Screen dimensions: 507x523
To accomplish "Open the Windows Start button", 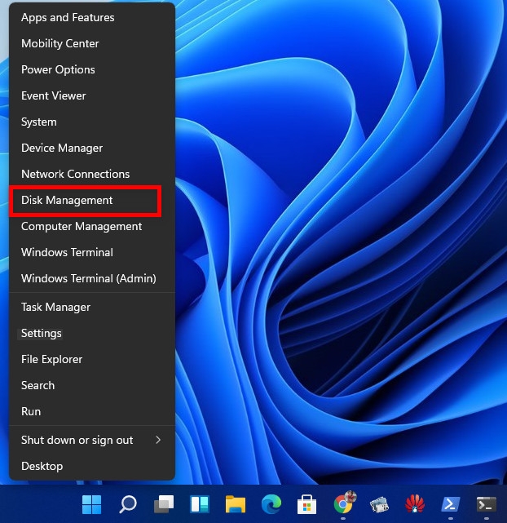I will 91,504.
